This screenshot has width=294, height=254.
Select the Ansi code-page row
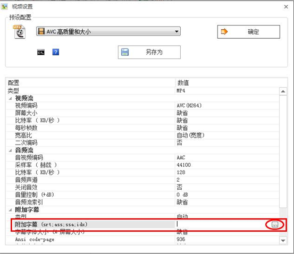click(x=142, y=239)
